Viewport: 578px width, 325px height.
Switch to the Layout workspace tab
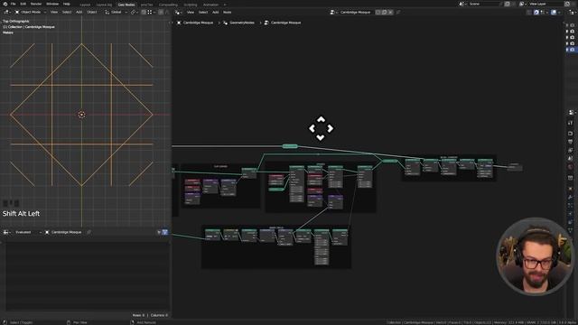[x=85, y=5]
